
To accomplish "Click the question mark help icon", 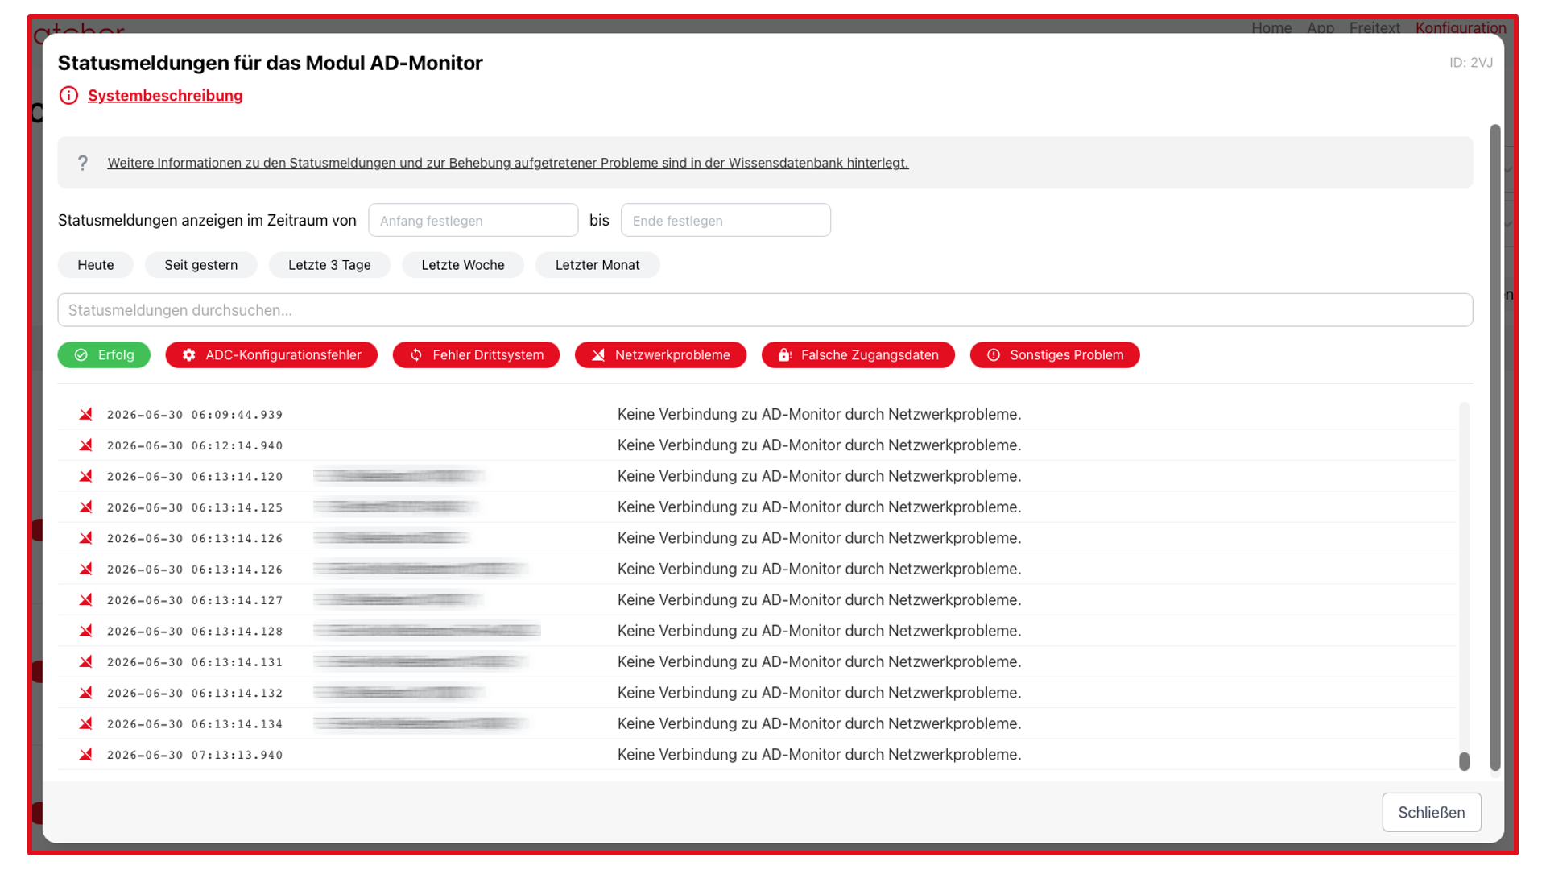I will [x=83, y=163].
